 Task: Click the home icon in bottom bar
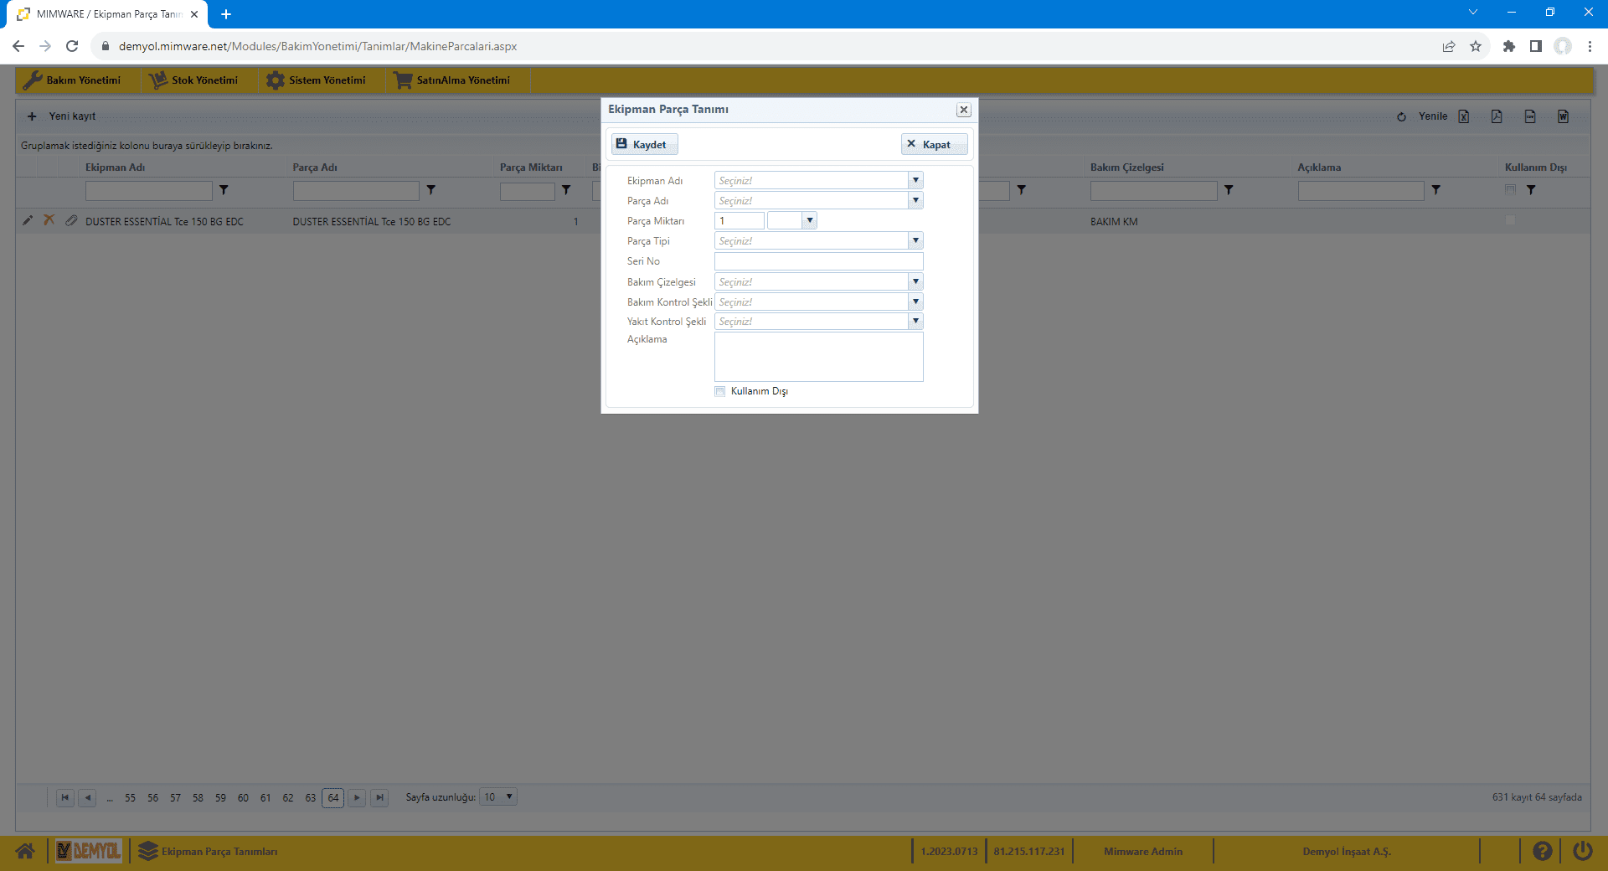point(25,852)
